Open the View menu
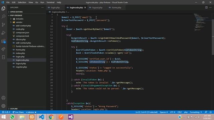 30,2
